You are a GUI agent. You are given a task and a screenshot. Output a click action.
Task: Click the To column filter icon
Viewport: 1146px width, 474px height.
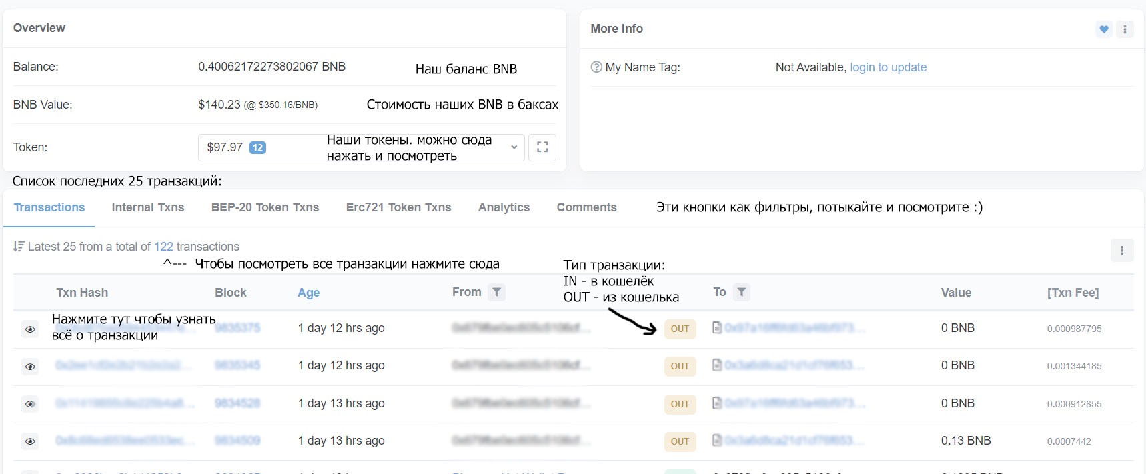[741, 292]
